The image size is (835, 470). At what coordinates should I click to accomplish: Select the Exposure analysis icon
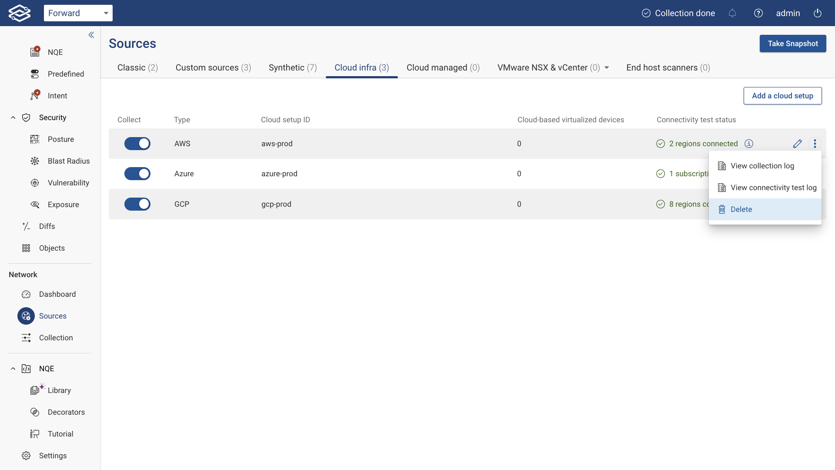coord(35,205)
